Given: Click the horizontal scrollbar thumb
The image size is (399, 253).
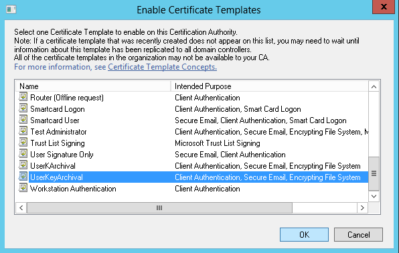Looking at the screenshot, I should tap(159, 208).
